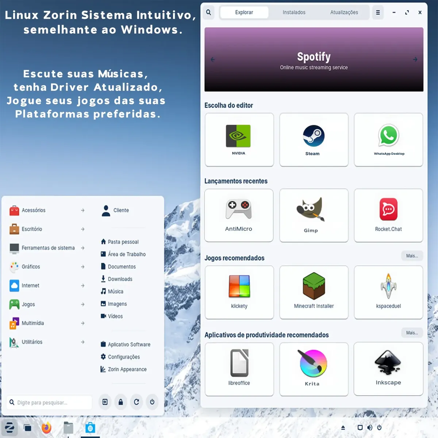Image resolution: width=438 pixels, height=438 pixels.
Task: Click the Cliente user account entry
Action: 115,210
